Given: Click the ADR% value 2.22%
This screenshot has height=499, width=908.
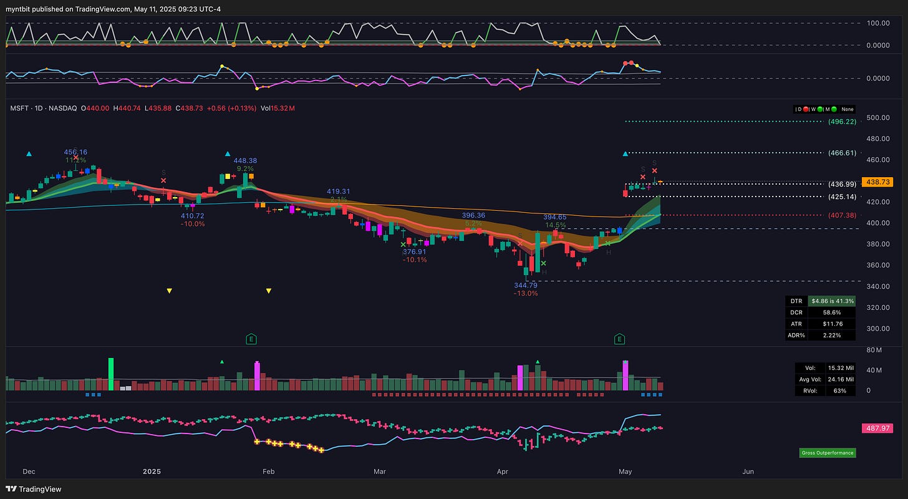Looking at the screenshot, I should 831,335.
